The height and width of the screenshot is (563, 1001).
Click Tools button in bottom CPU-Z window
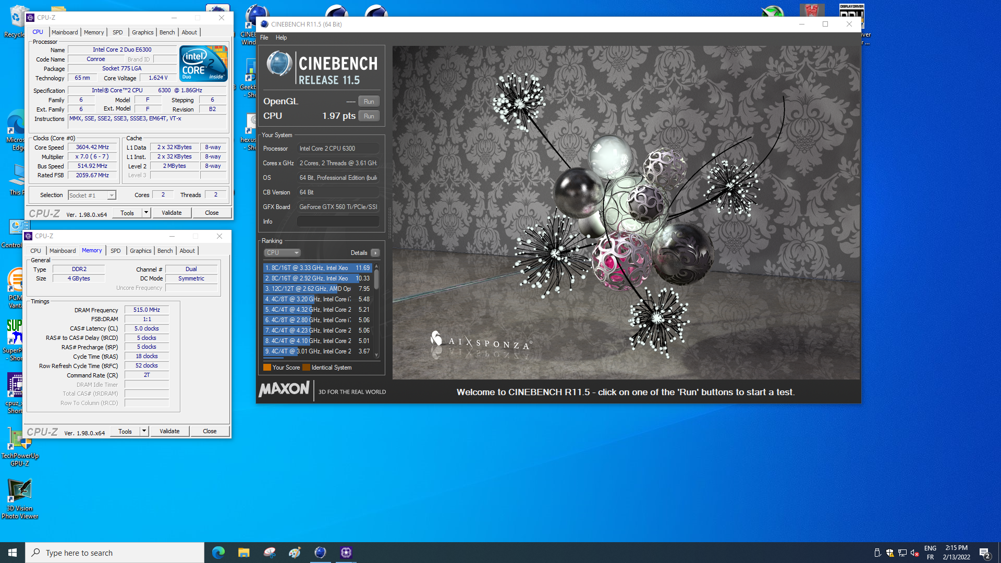click(x=125, y=432)
